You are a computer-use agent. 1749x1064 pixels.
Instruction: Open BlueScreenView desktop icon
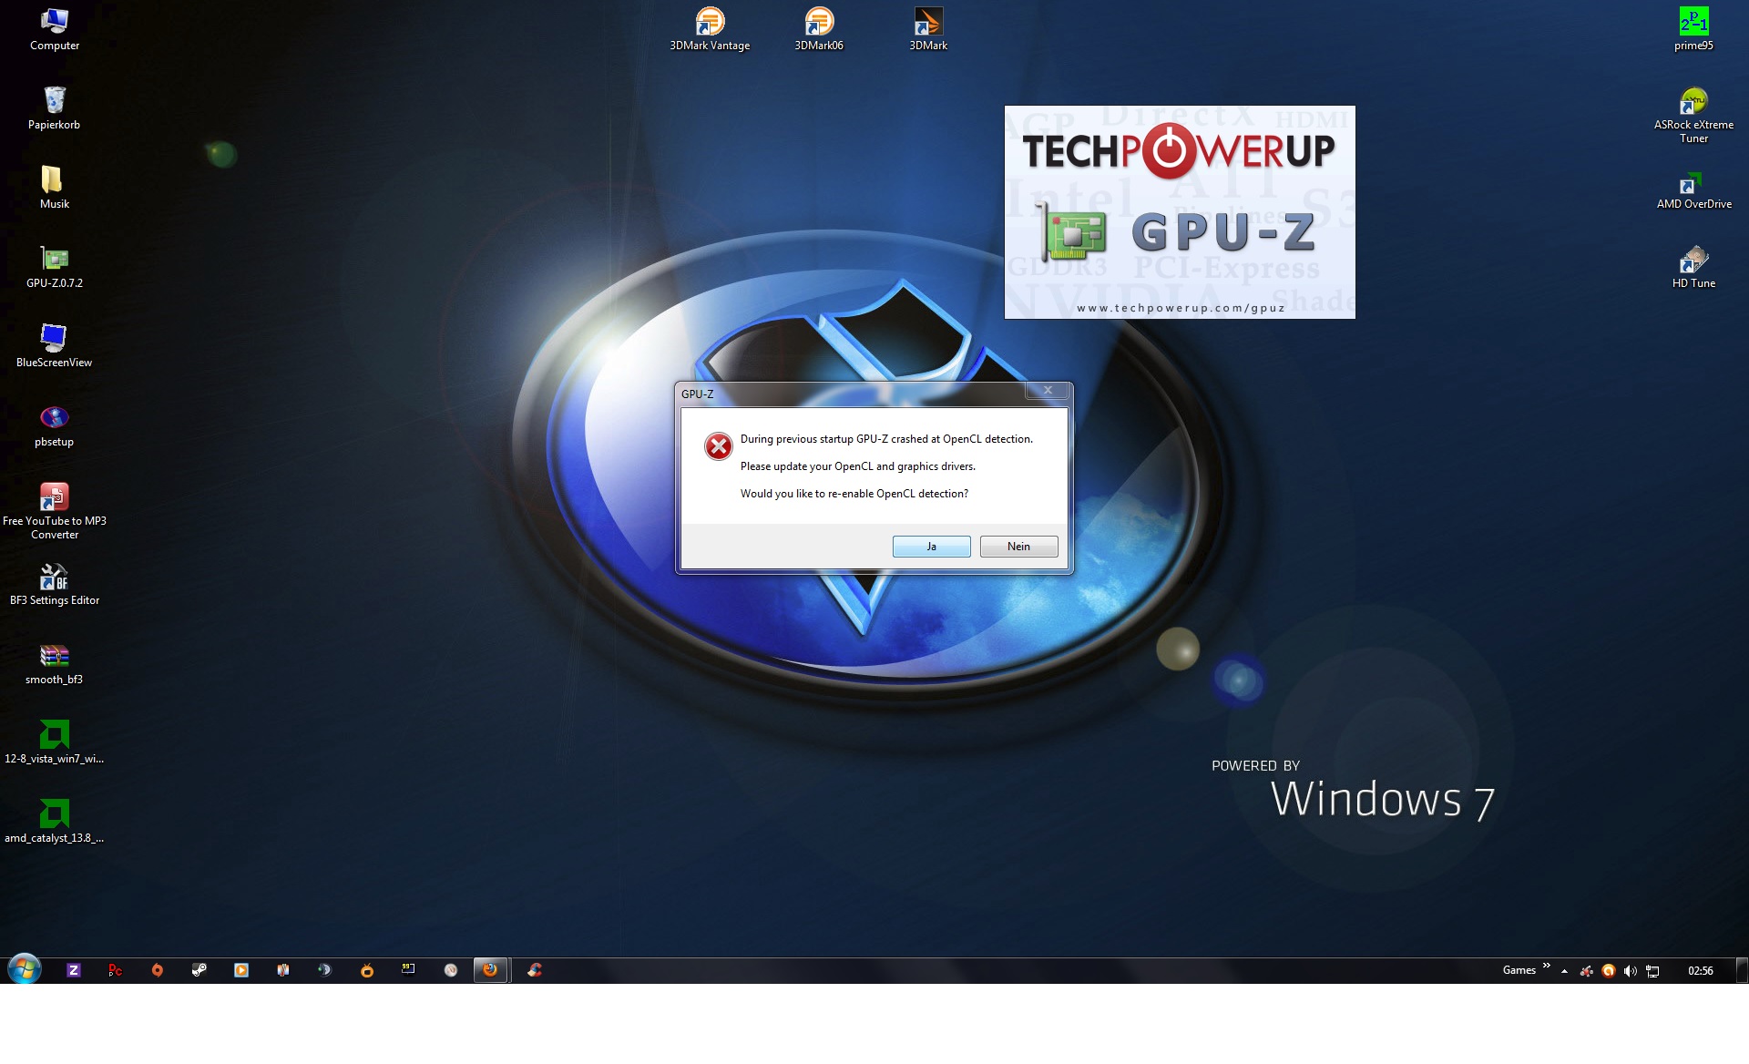pos(55,339)
